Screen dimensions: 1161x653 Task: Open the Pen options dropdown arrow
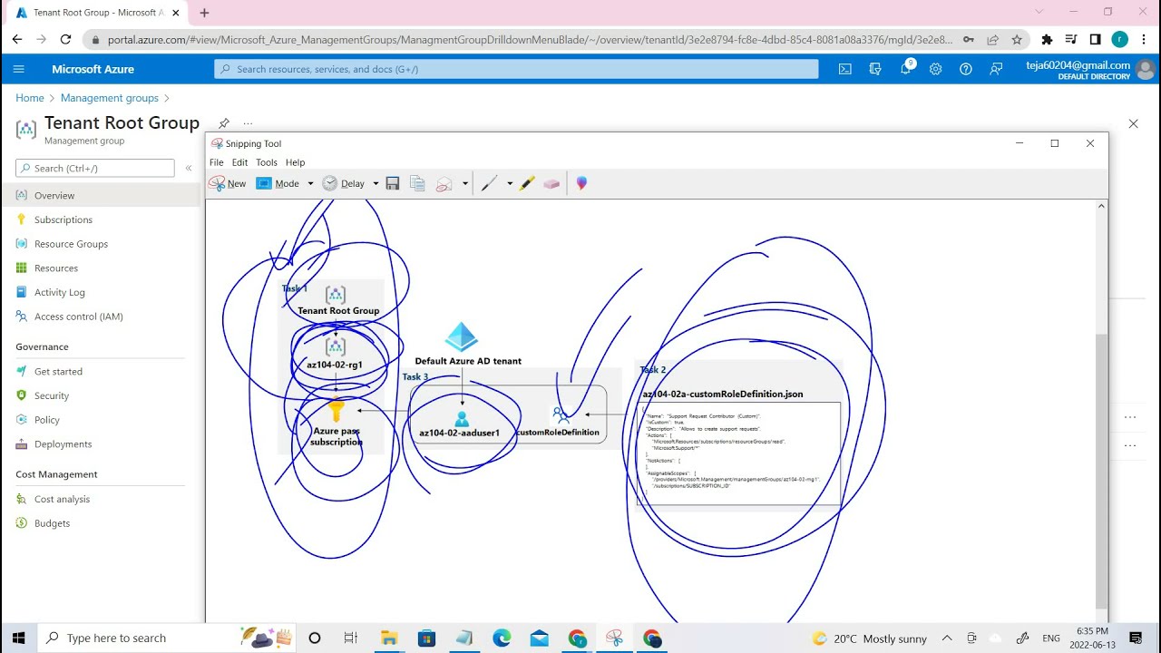click(x=509, y=183)
